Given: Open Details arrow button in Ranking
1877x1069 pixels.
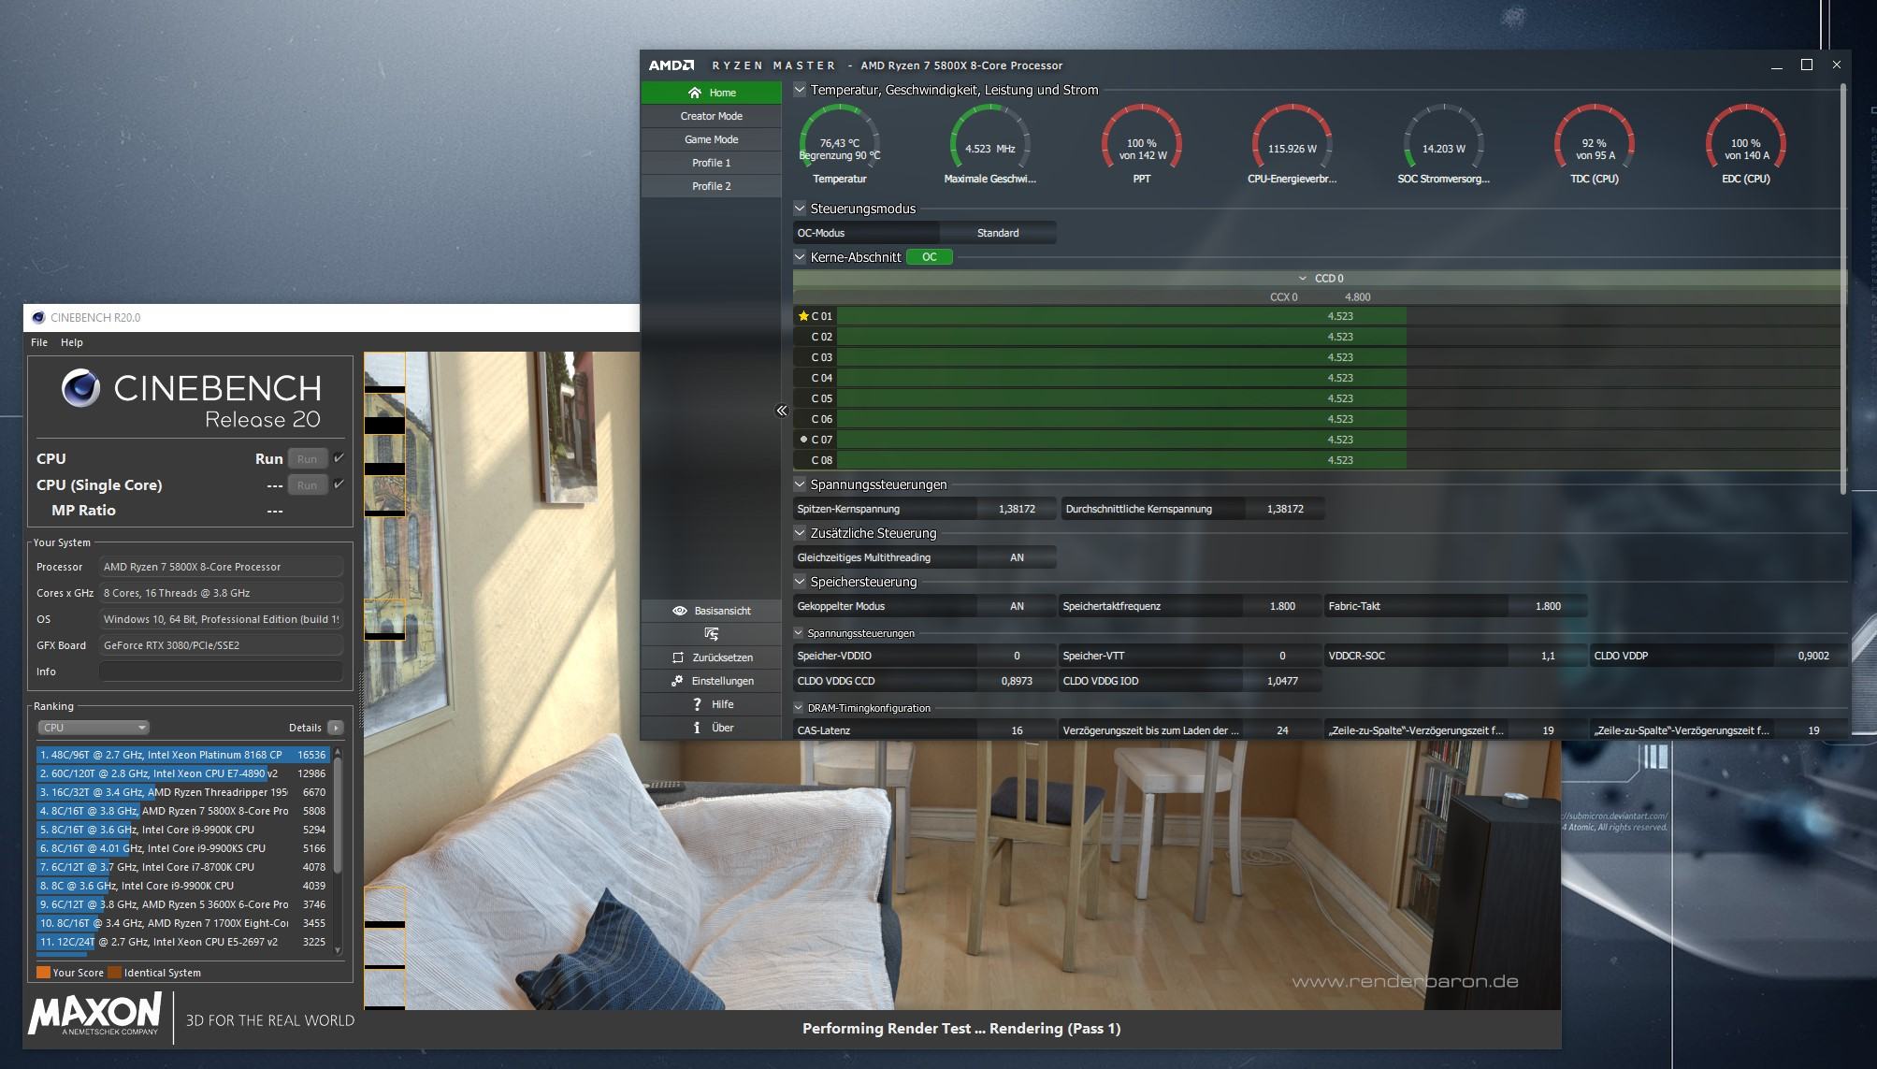Looking at the screenshot, I should (x=336, y=728).
